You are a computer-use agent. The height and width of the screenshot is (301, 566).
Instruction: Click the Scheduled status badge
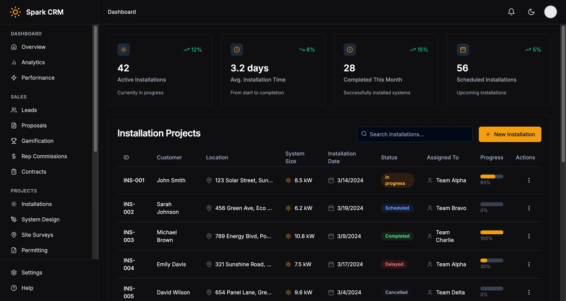[397, 208]
